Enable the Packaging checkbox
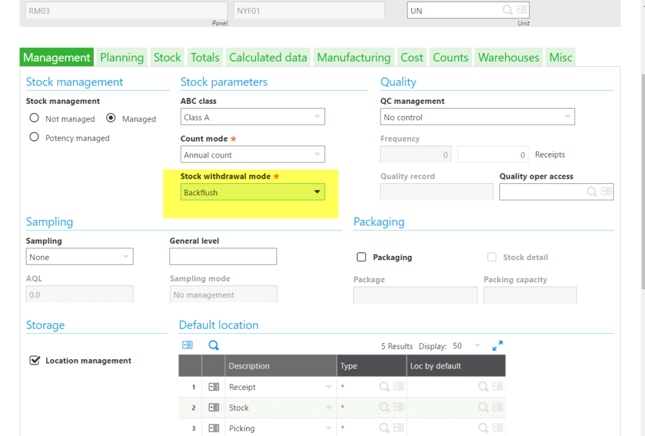645x436 pixels. tap(362, 256)
